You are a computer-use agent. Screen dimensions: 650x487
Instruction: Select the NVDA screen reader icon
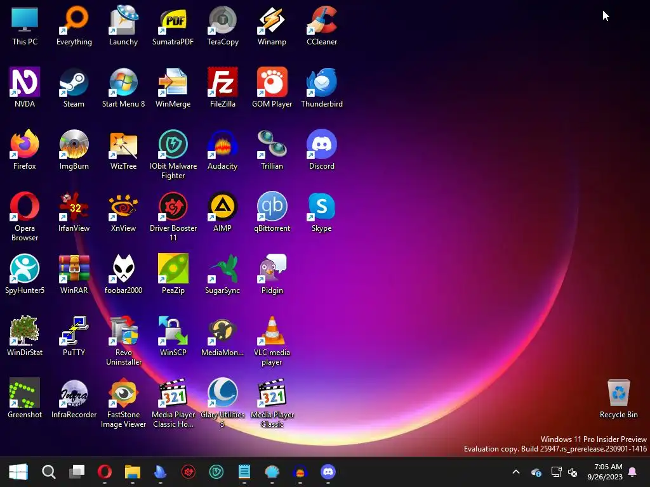coord(25,88)
